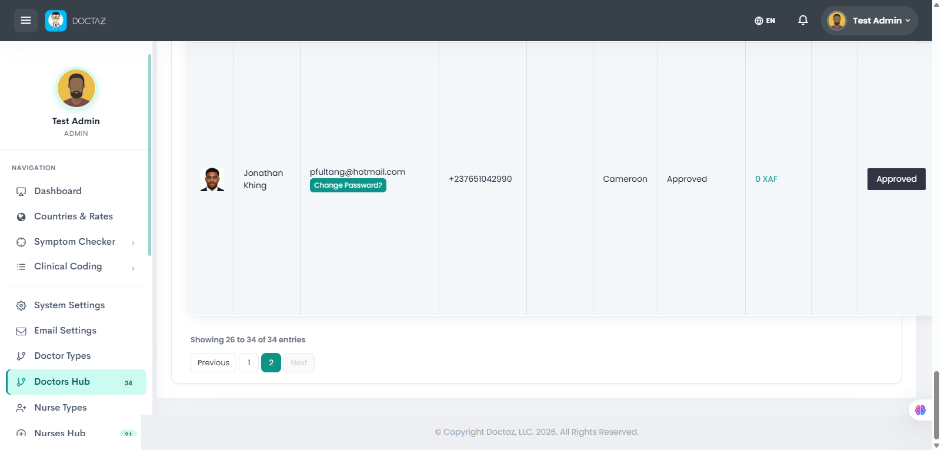Click the Cameroon country cell
The width and height of the screenshot is (941, 450).
click(x=625, y=179)
